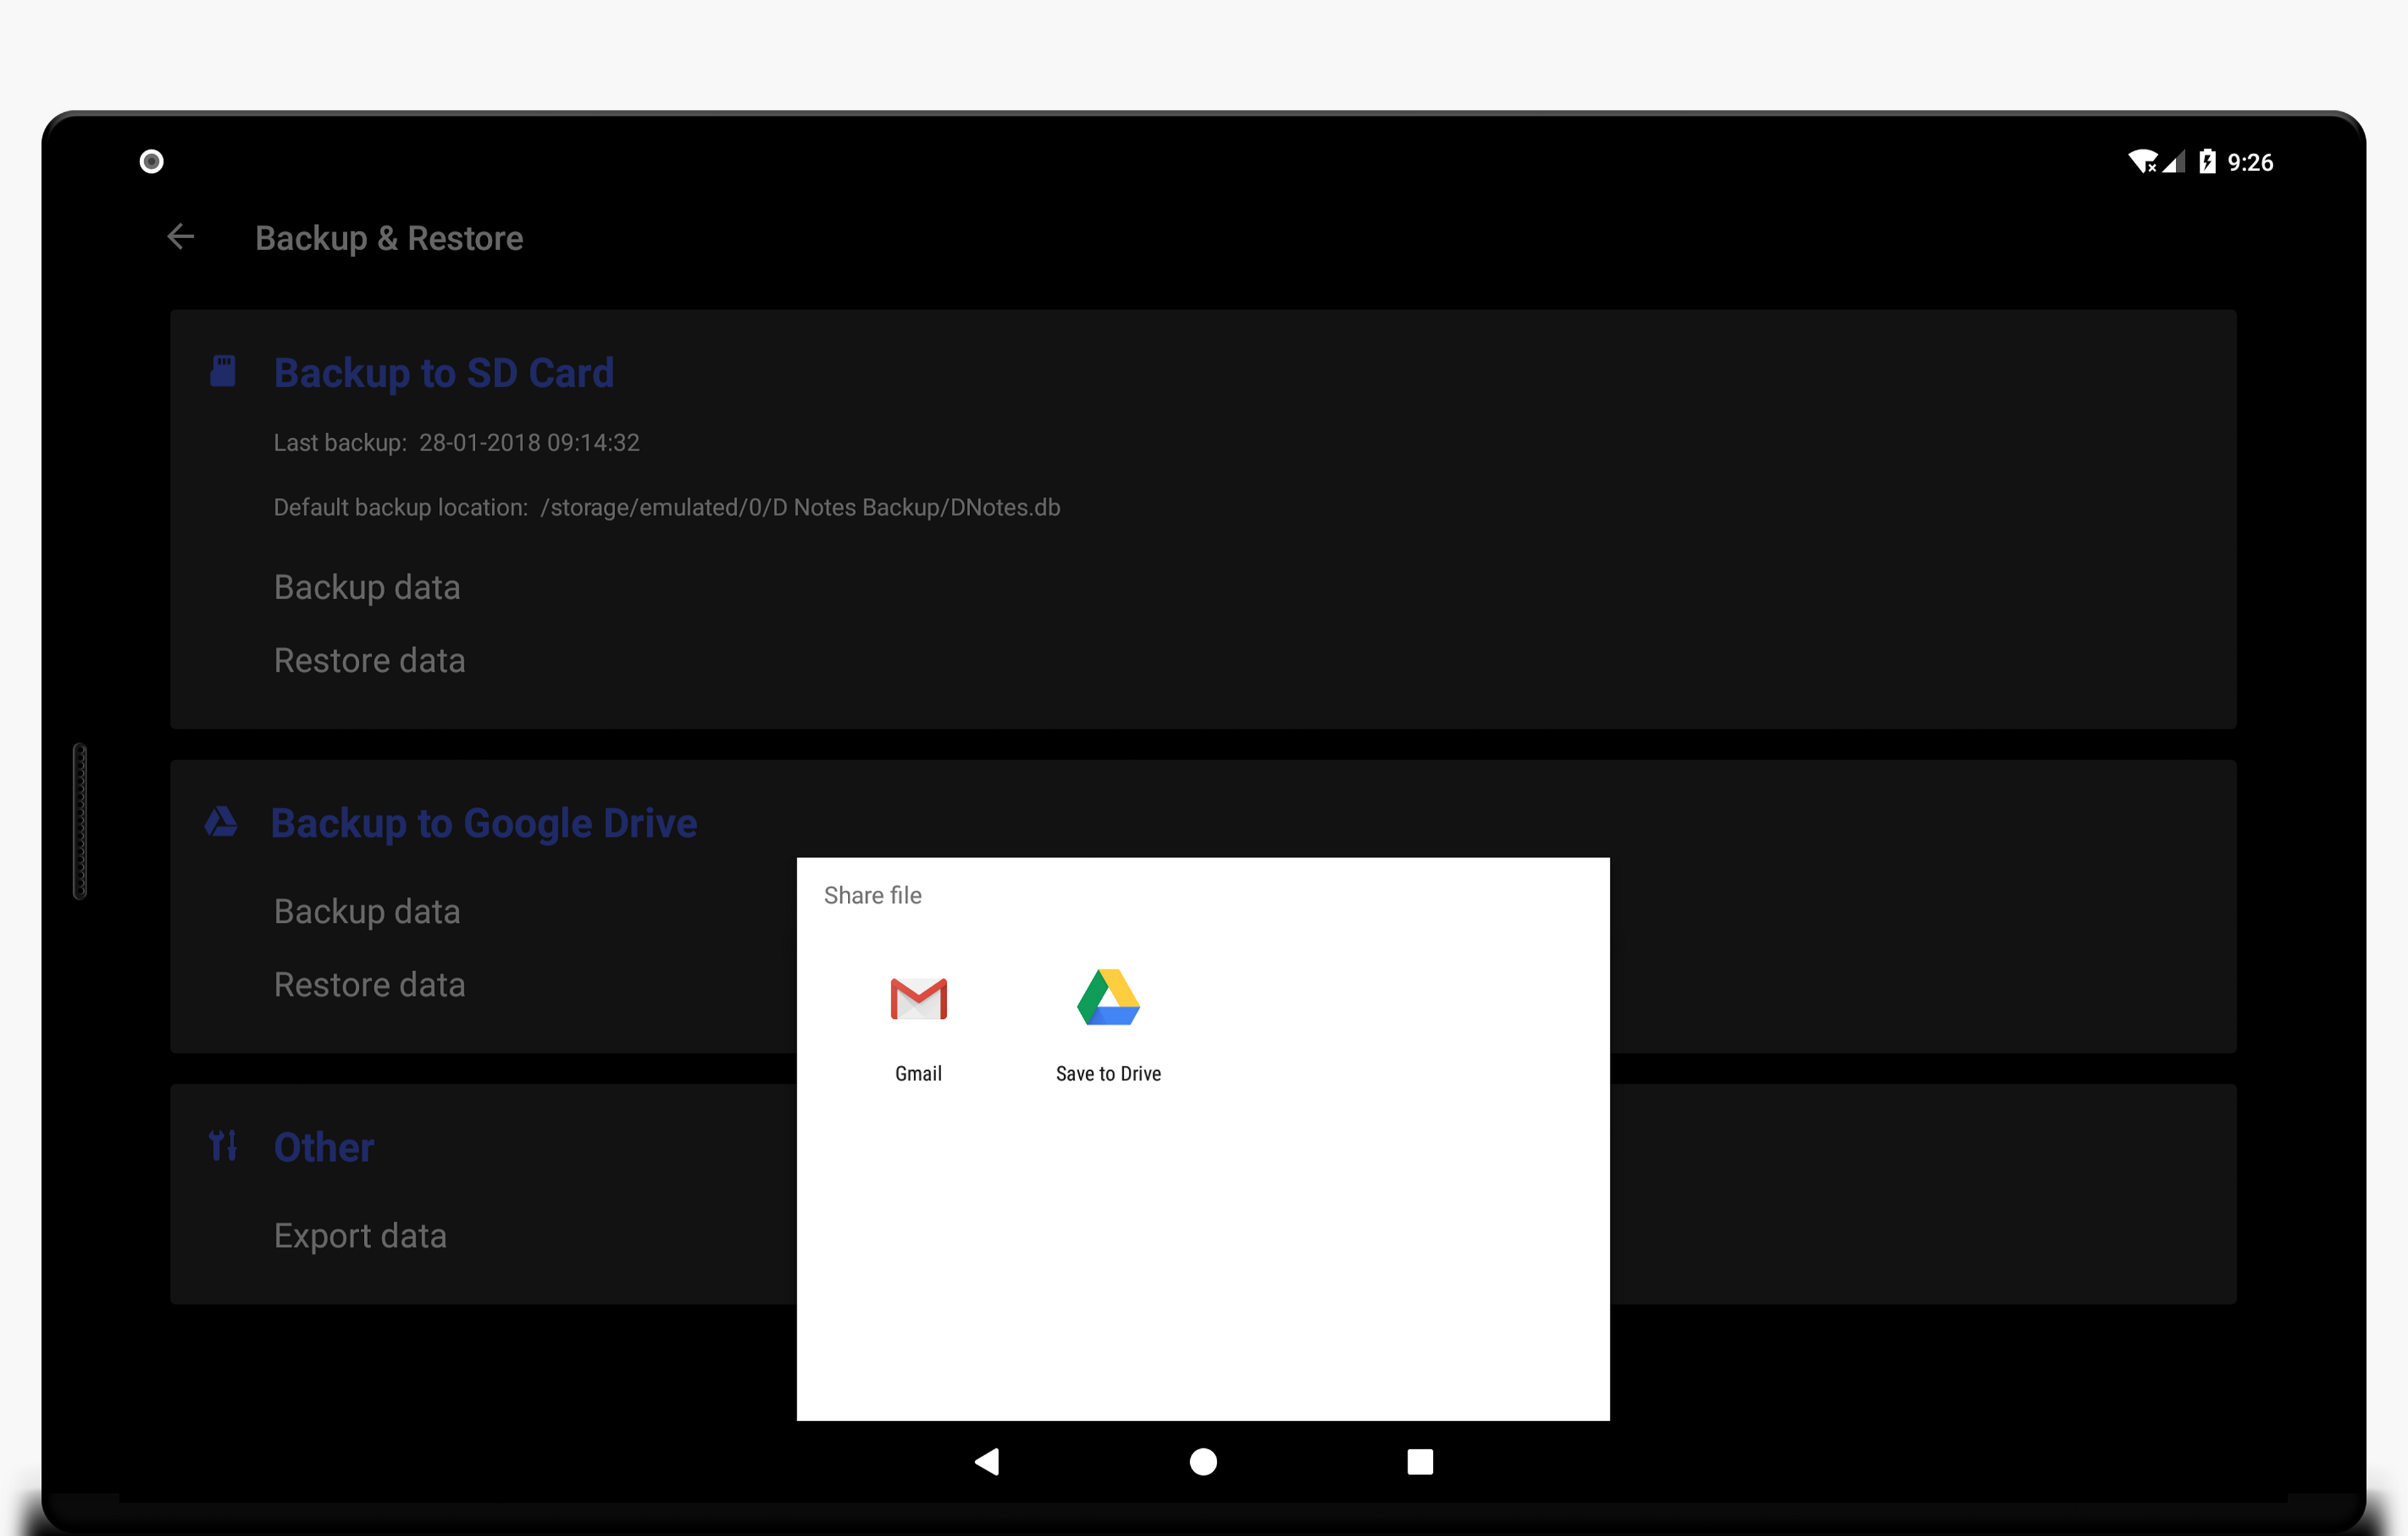Tap the Last backup timestamp text
The width and height of the screenshot is (2408, 1536).
(456, 443)
